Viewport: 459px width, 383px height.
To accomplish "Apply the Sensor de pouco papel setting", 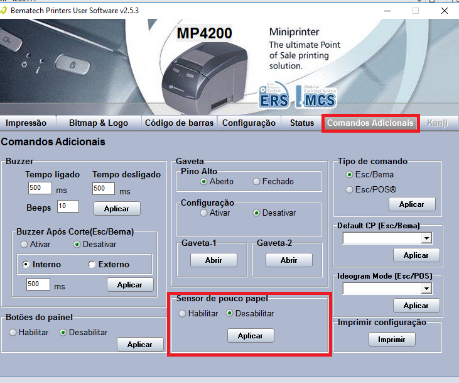I will [251, 336].
